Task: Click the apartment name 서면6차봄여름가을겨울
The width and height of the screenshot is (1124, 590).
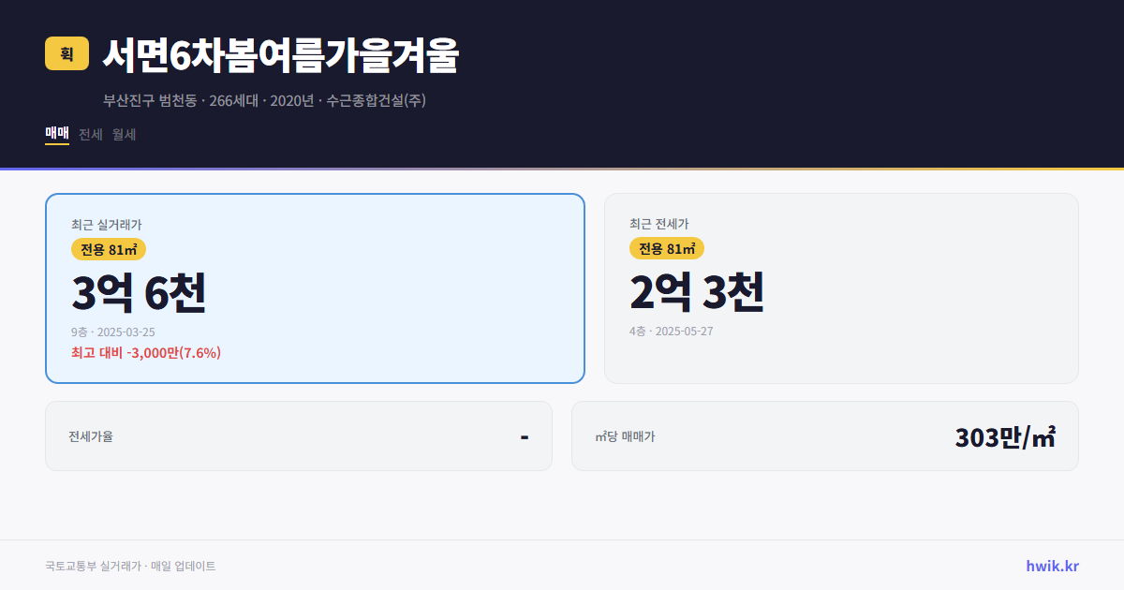Action: tap(281, 55)
